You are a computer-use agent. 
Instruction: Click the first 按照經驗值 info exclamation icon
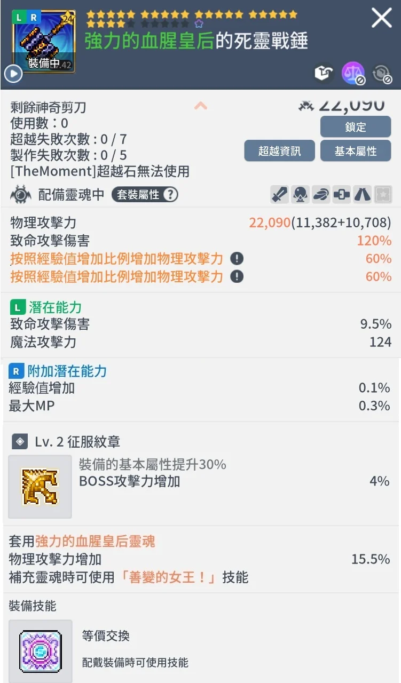click(x=237, y=259)
